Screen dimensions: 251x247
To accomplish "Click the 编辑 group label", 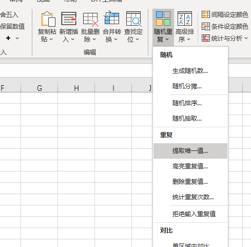I will (90, 52).
